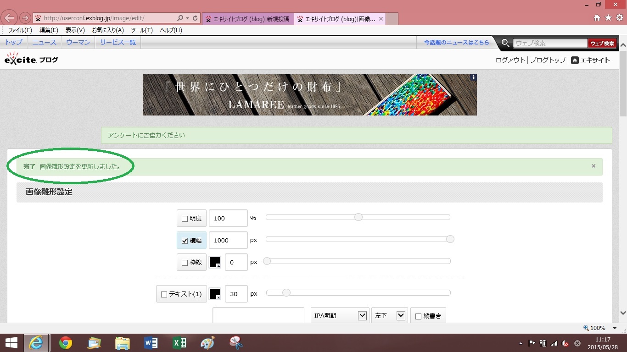Open the 100% zoom level dropdown arrow
627x352 pixels.
click(615, 328)
